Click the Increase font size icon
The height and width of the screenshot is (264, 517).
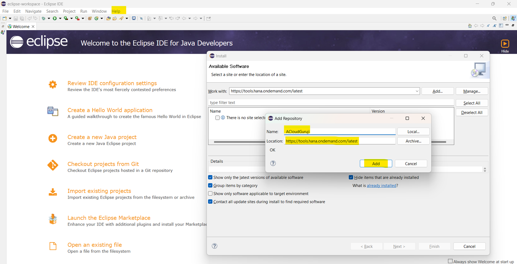[495, 26]
